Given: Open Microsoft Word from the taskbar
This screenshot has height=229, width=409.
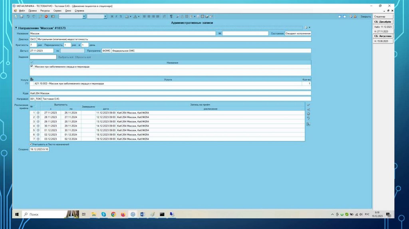Looking at the screenshot, I should pos(142,214).
